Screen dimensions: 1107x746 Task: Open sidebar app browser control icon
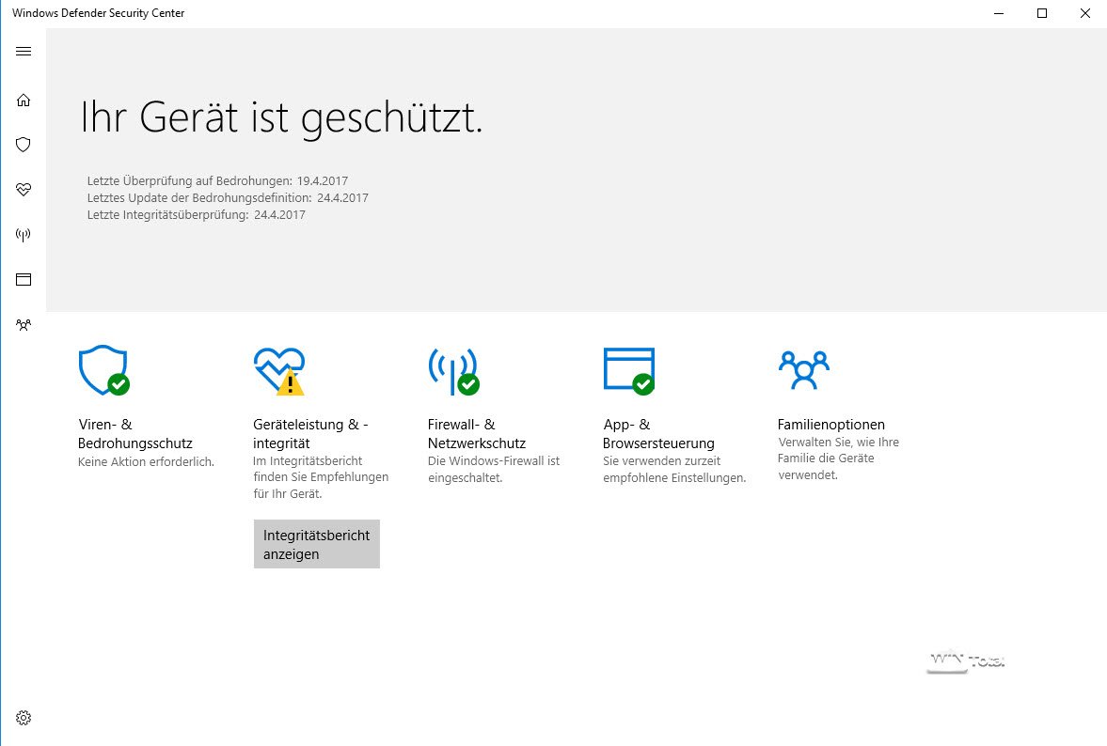24,280
